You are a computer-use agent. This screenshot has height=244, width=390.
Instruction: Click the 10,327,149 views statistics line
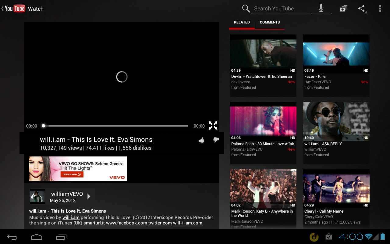point(96,148)
